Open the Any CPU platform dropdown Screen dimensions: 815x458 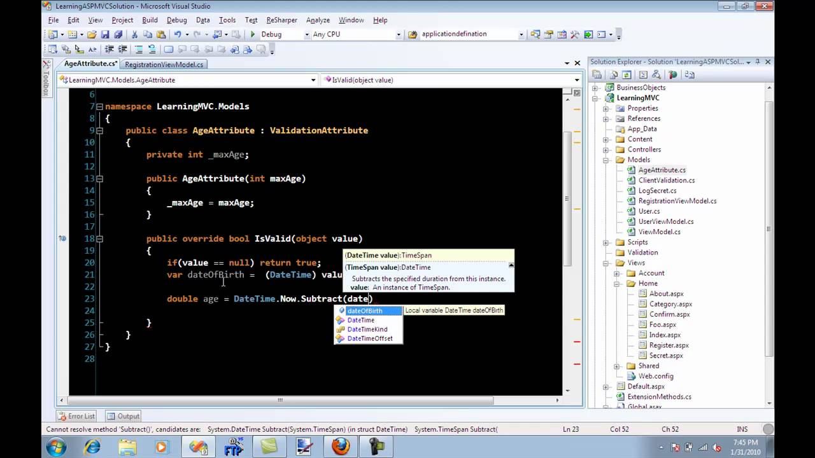(x=399, y=34)
